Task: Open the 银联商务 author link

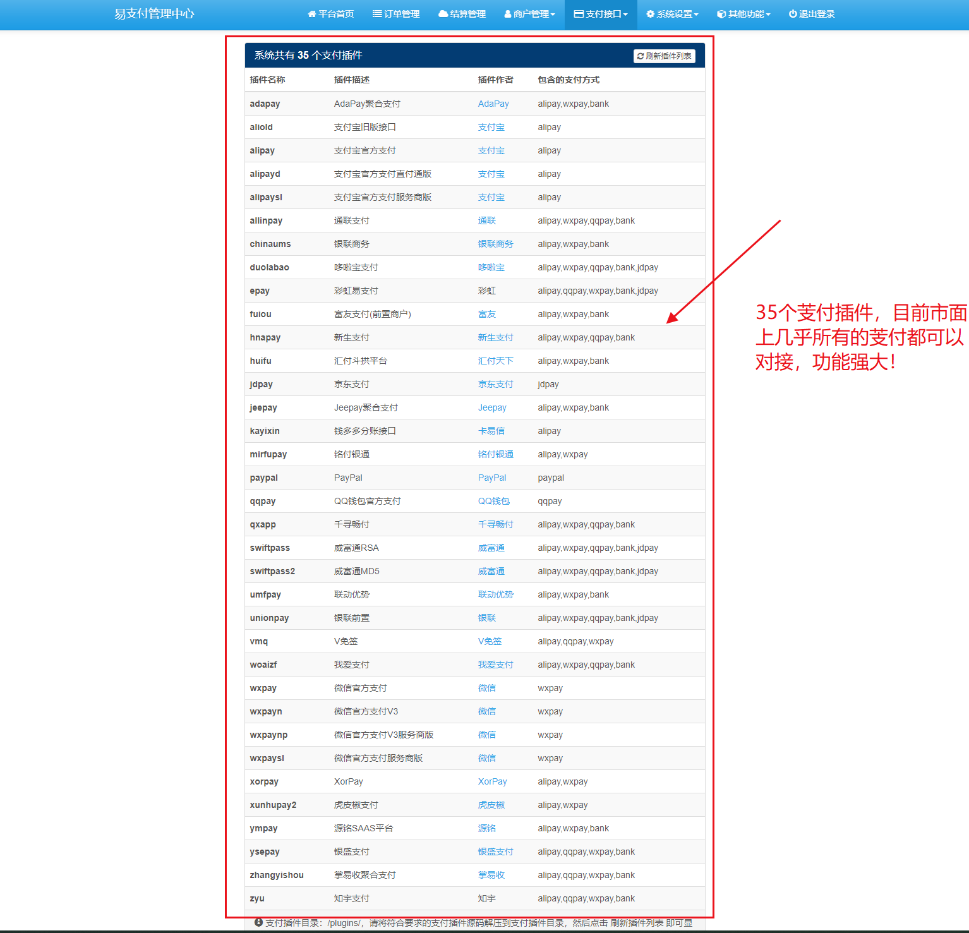Action: 496,244
